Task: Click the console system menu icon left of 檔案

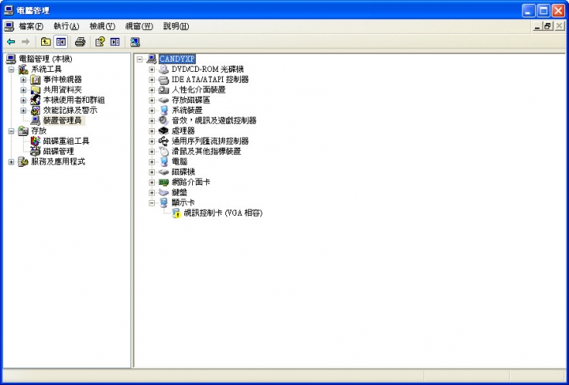Action: click(9, 26)
